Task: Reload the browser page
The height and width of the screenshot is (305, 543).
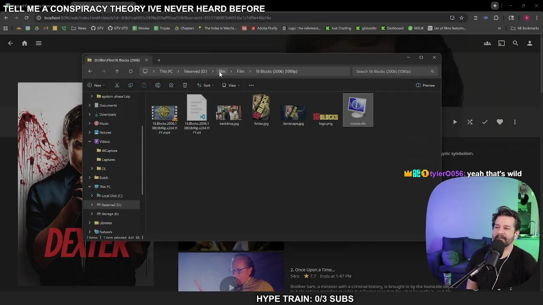Action: (26, 18)
